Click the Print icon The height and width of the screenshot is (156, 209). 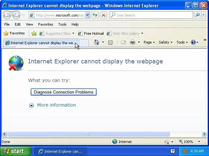pos(133,42)
